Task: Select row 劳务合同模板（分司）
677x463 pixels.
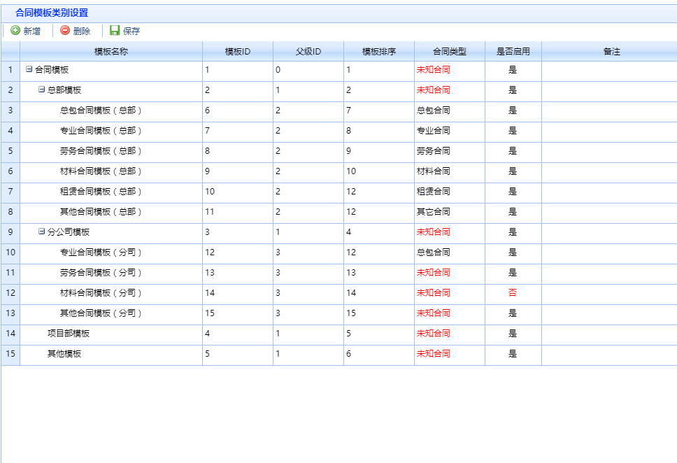Action: pyautogui.click(x=339, y=273)
